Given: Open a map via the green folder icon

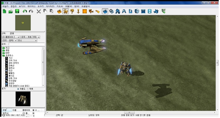Looking at the screenshot, I should (11, 11).
